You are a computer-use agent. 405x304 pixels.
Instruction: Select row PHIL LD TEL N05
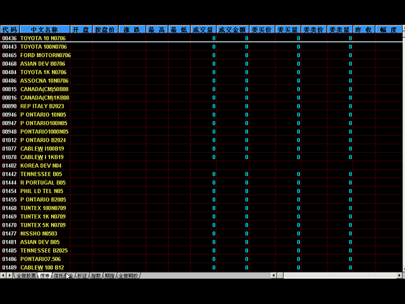pos(201,191)
